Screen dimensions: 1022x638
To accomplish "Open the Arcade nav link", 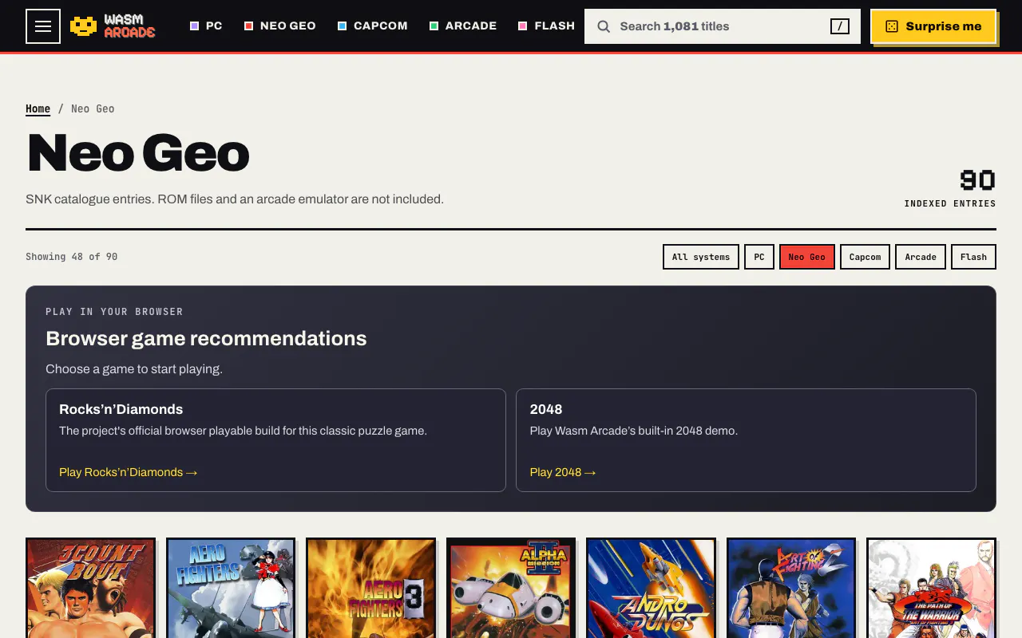I will pos(463,26).
